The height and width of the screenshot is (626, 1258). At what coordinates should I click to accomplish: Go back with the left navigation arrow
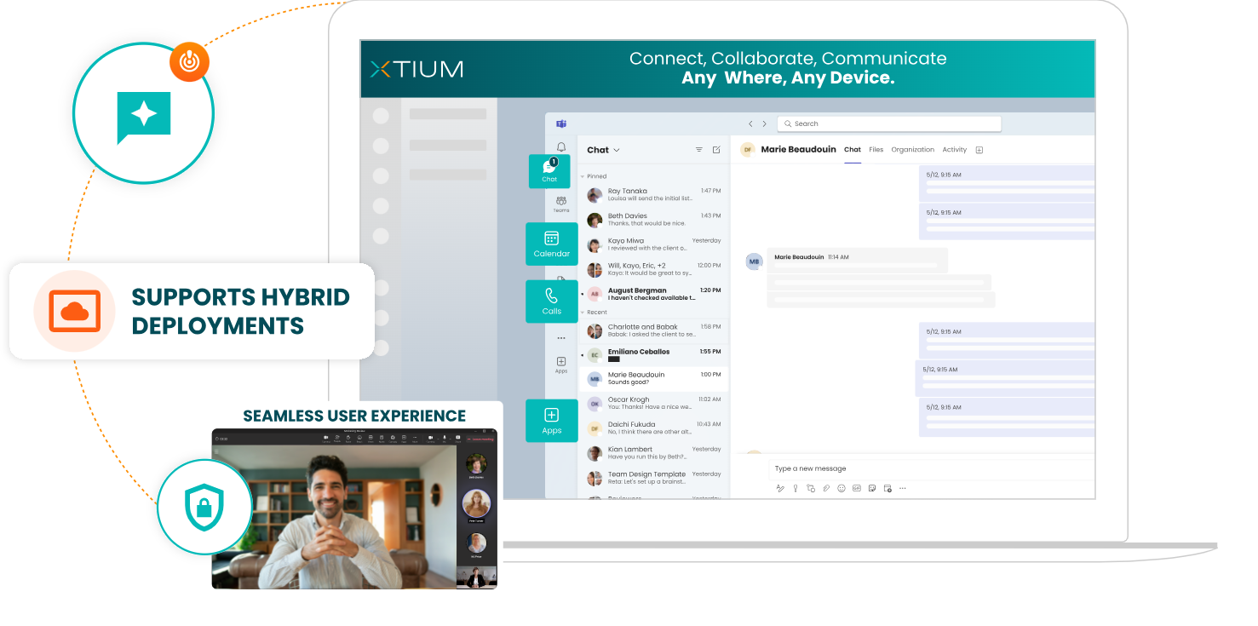click(750, 123)
